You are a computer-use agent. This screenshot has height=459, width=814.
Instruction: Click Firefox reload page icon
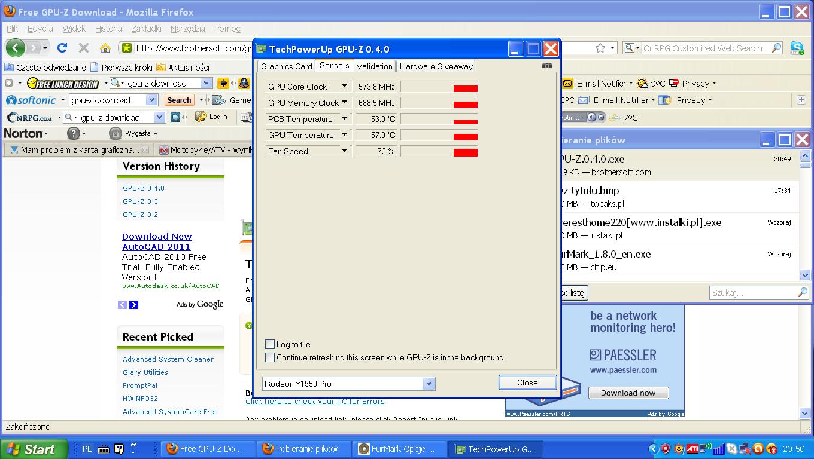pyautogui.click(x=62, y=48)
